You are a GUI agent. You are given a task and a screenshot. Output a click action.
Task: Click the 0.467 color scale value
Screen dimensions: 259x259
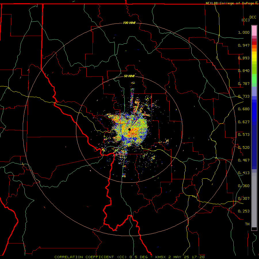click(244, 160)
